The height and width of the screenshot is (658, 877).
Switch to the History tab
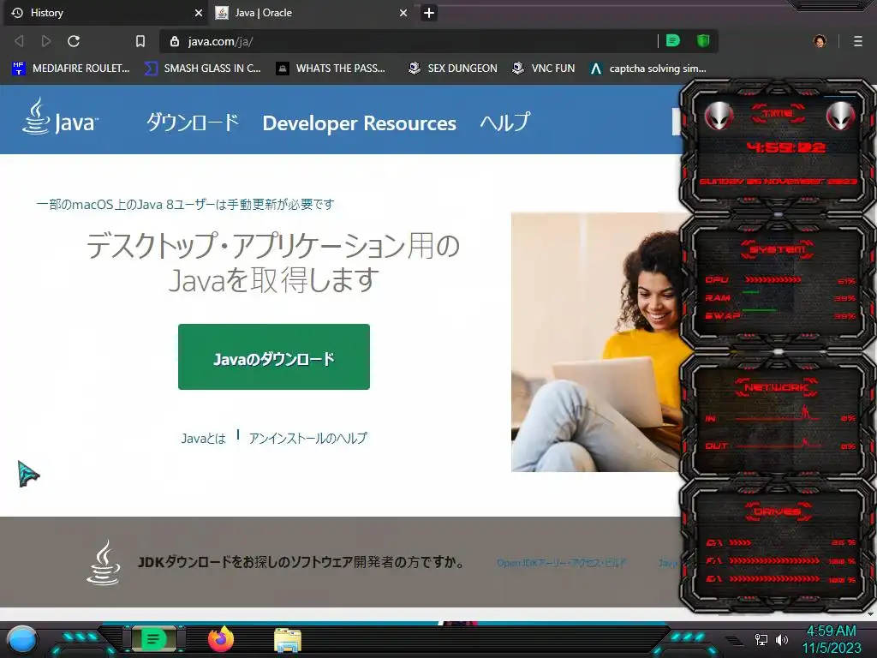click(106, 13)
